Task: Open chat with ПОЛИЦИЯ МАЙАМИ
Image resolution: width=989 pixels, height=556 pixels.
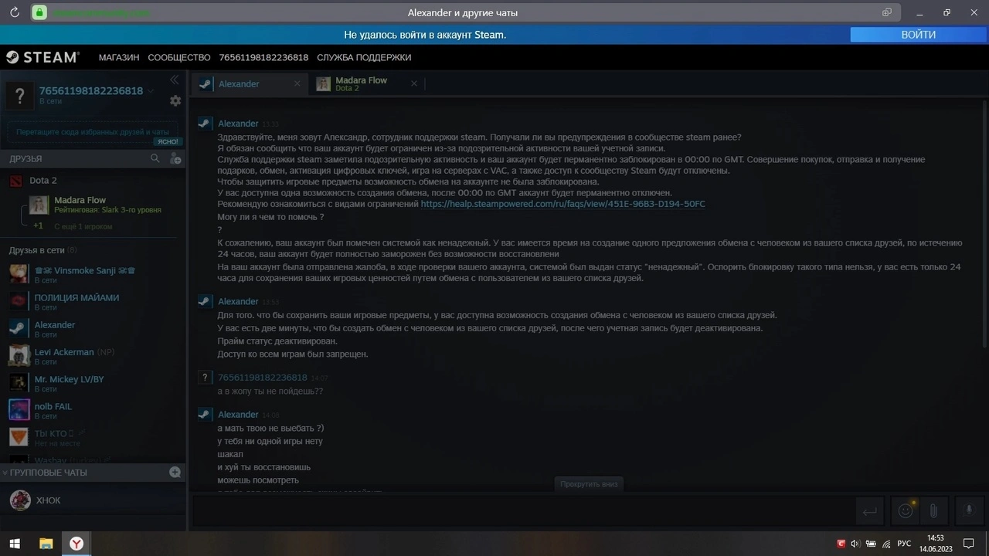Action: 93,301
